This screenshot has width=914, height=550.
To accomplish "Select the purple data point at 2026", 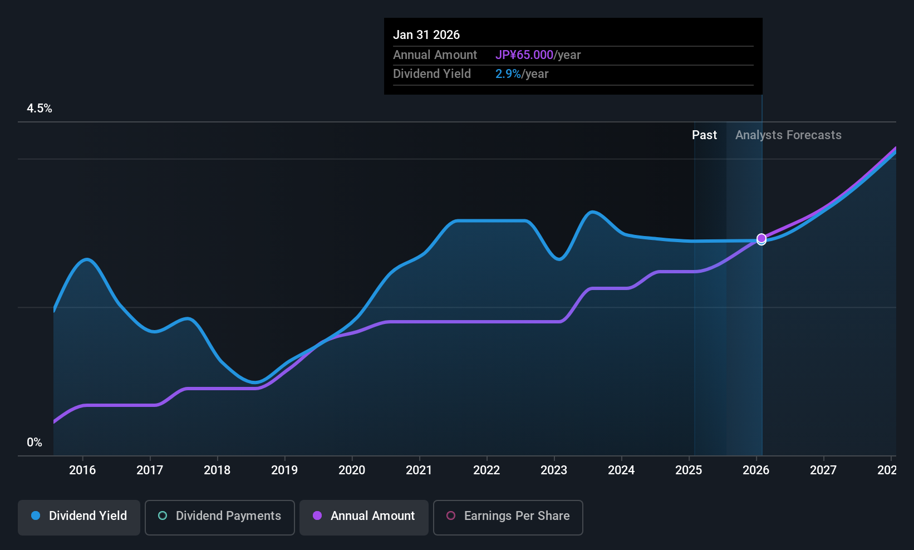I will coord(761,238).
